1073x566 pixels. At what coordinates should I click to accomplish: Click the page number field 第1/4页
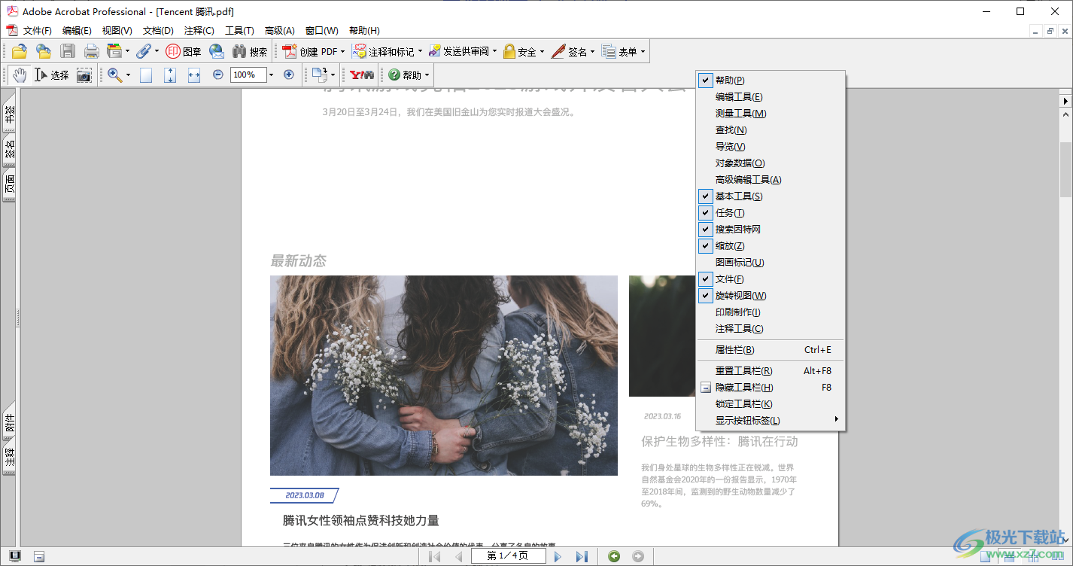[x=508, y=556]
